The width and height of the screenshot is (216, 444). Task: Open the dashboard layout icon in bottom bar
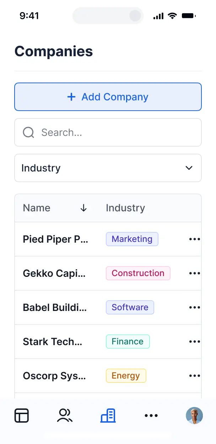[22, 416]
